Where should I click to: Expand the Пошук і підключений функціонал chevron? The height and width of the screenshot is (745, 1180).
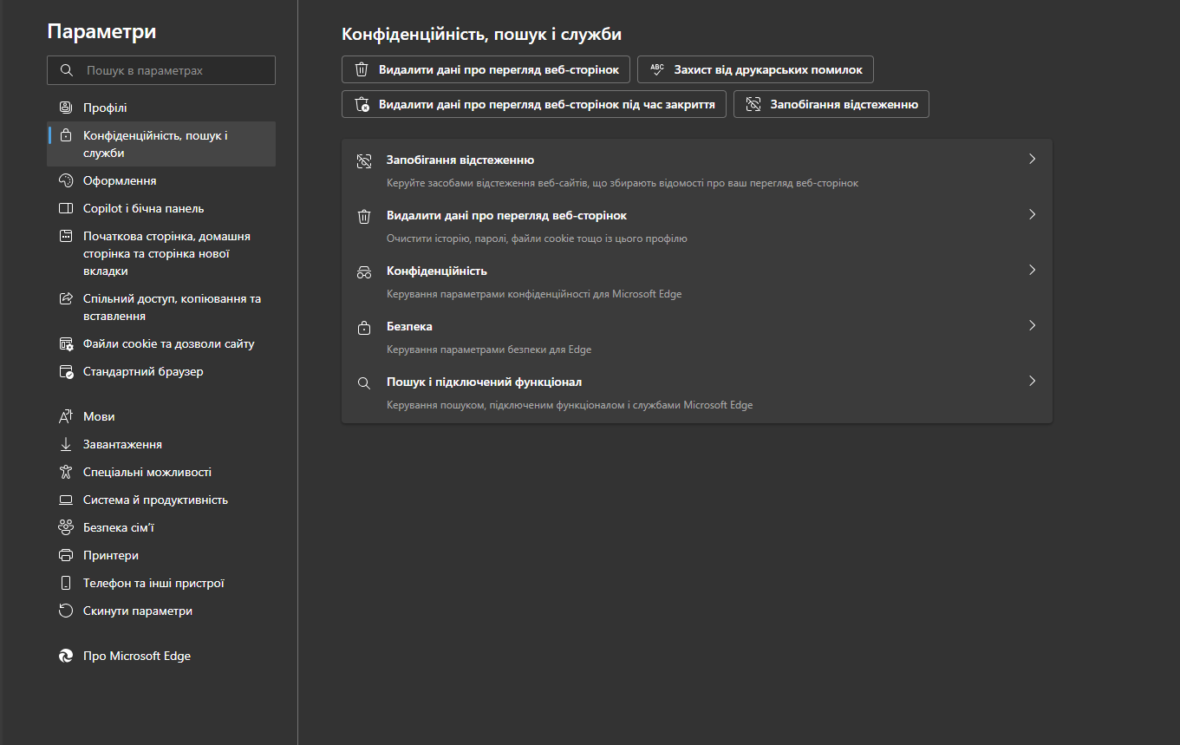[1032, 382]
